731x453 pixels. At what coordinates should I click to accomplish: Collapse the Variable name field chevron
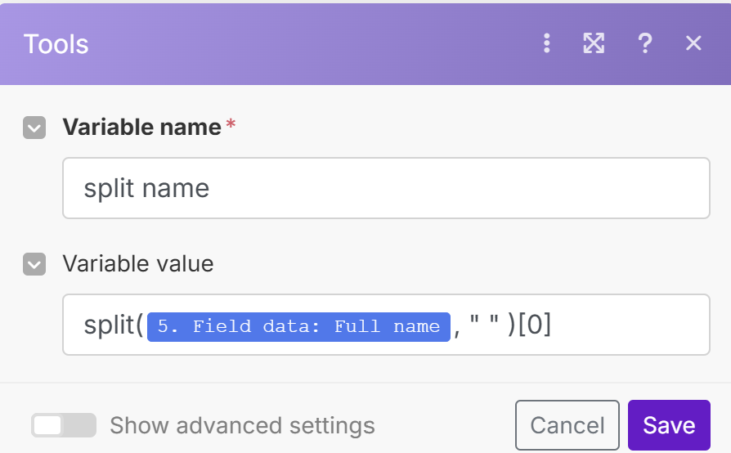pos(34,128)
